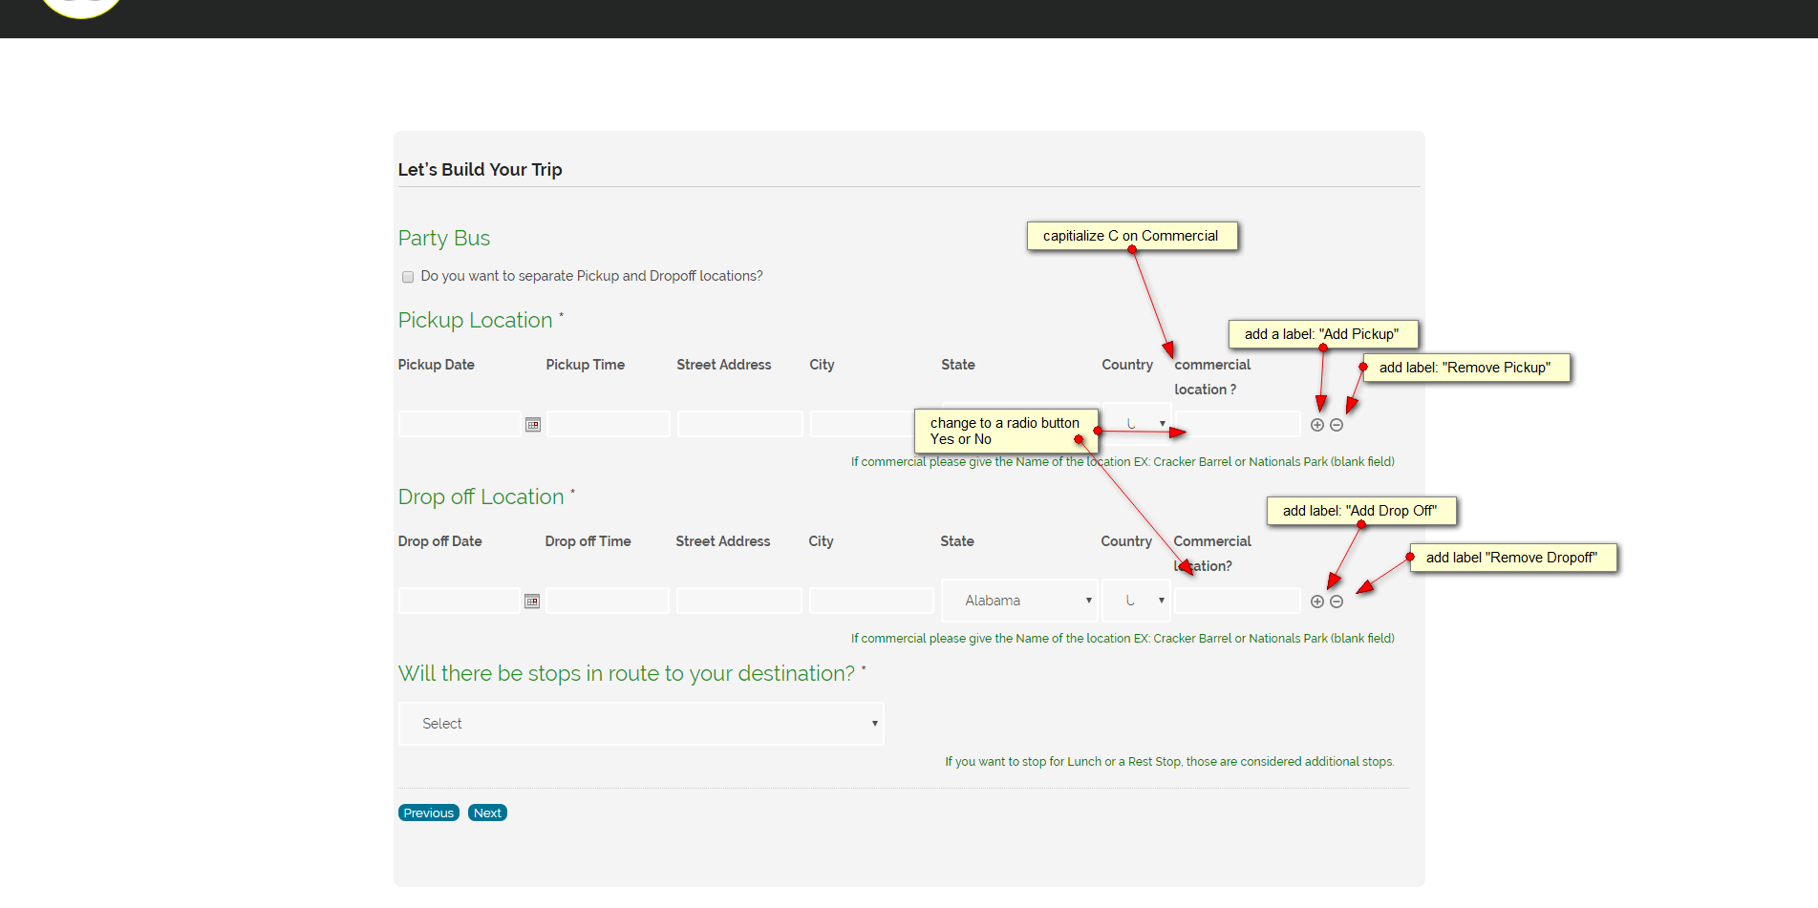Continue with the Next button
The height and width of the screenshot is (908, 1818).
(x=487, y=813)
